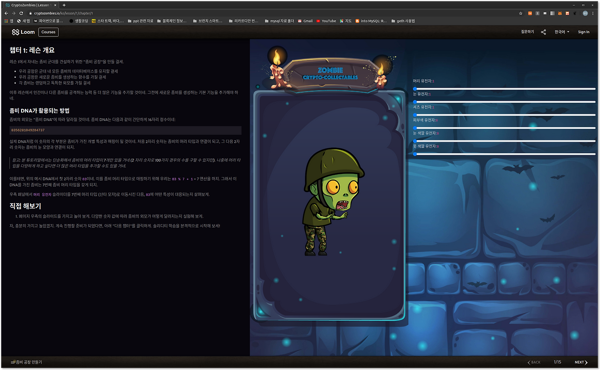Click the DNA code 8356281049284737
Viewport: 600px width, 370px height.
point(28,130)
